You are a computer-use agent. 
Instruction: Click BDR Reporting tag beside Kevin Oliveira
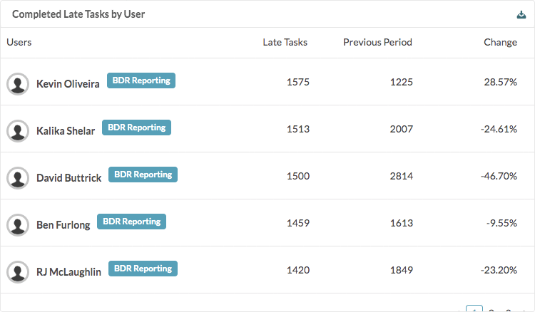tap(141, 80)
